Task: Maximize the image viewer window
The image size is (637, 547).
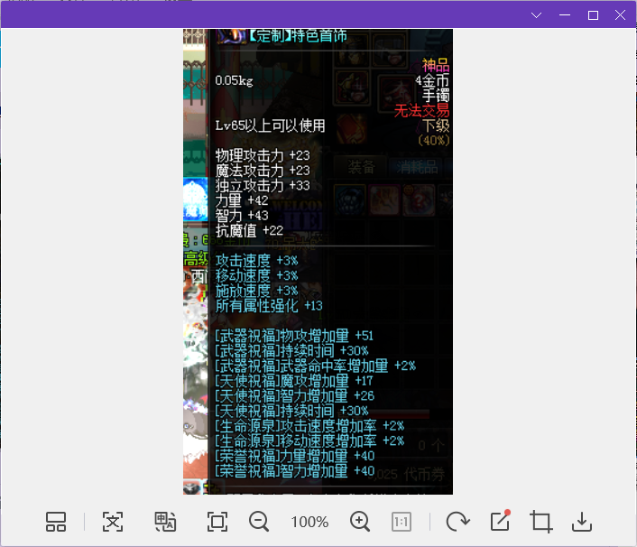Action: 593,15
